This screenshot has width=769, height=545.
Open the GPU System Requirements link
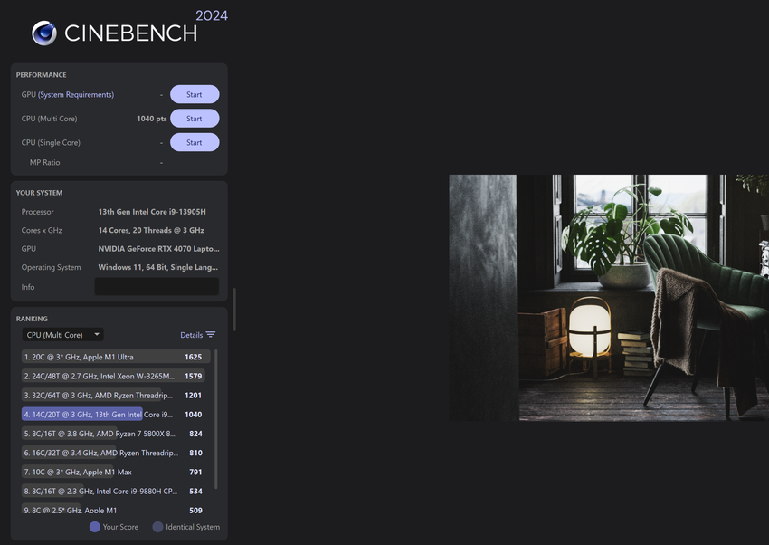click(x=76, y=95)
